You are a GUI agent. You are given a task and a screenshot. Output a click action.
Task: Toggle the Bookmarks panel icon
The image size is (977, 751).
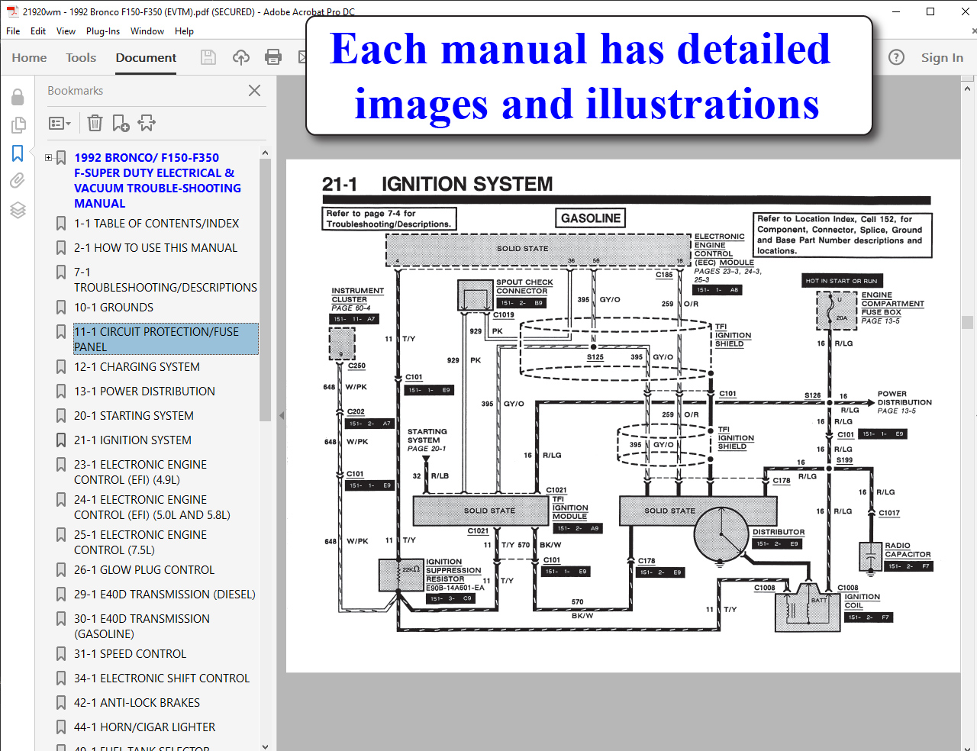pyautogui.click(x=18, y=153)
